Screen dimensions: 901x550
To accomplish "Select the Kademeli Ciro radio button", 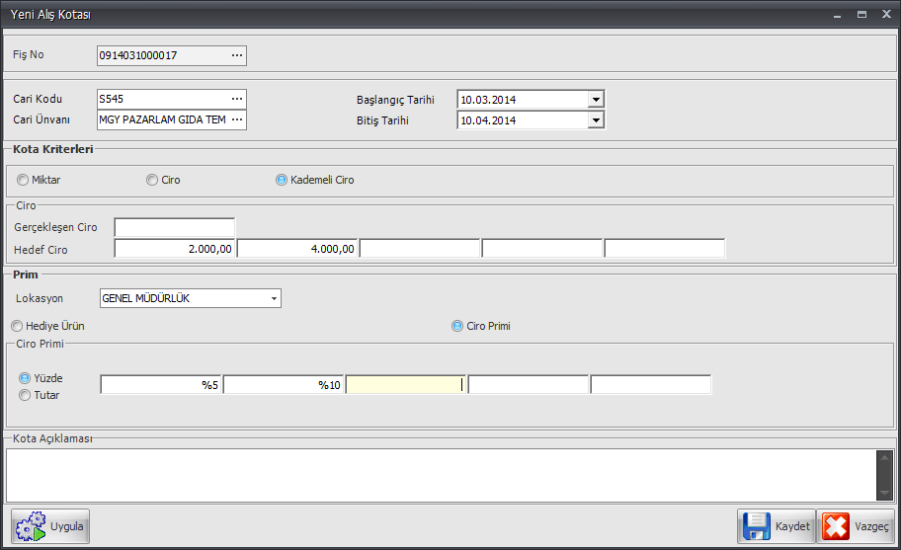I will (x=281, y=180).
